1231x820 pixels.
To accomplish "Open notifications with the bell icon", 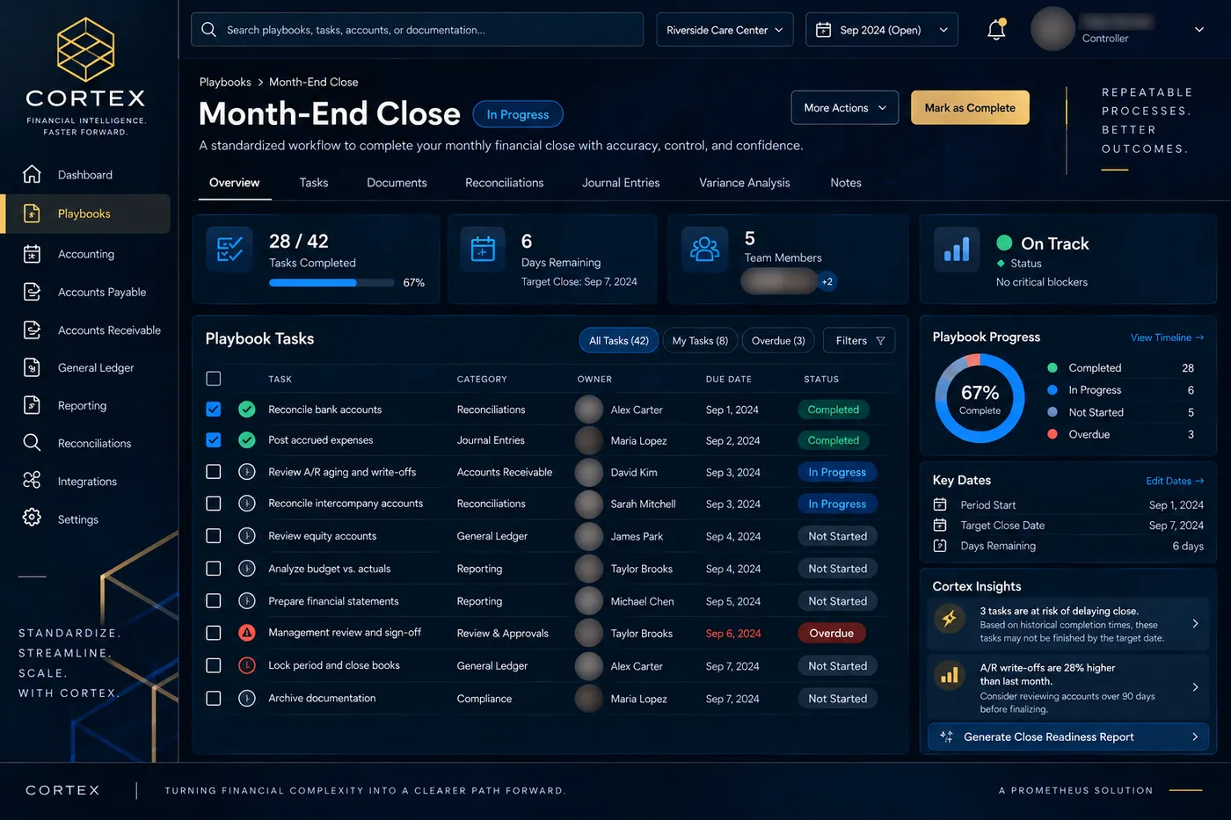I will 996,30.
